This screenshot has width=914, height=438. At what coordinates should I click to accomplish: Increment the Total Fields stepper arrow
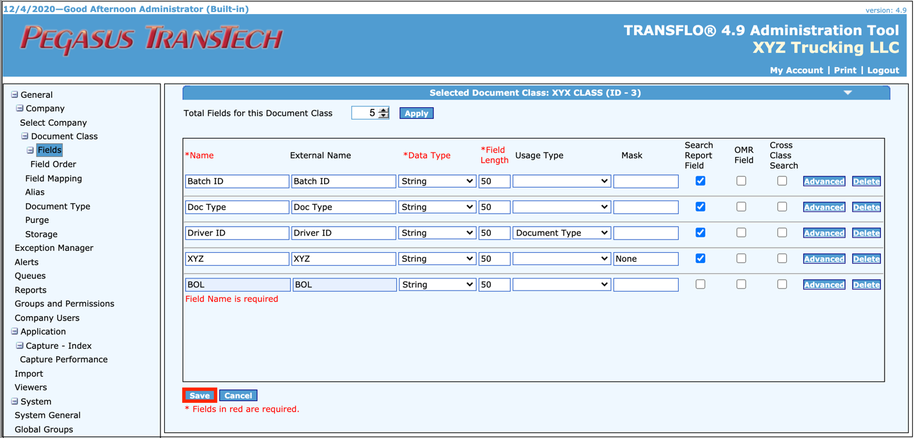click(383, 109)
